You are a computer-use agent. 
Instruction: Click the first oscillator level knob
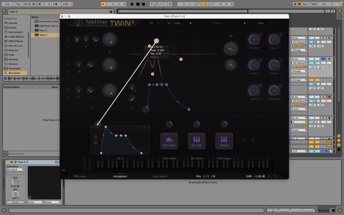[x=109, y=40]
